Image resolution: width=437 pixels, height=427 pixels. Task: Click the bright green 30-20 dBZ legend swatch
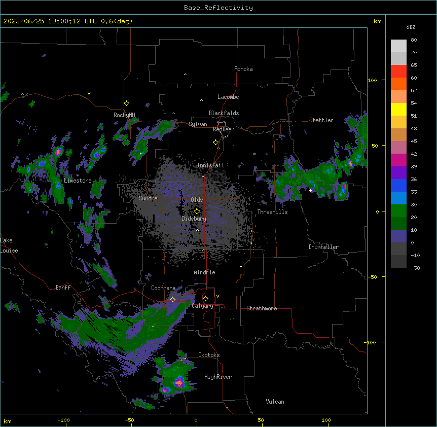coord(398,211)
